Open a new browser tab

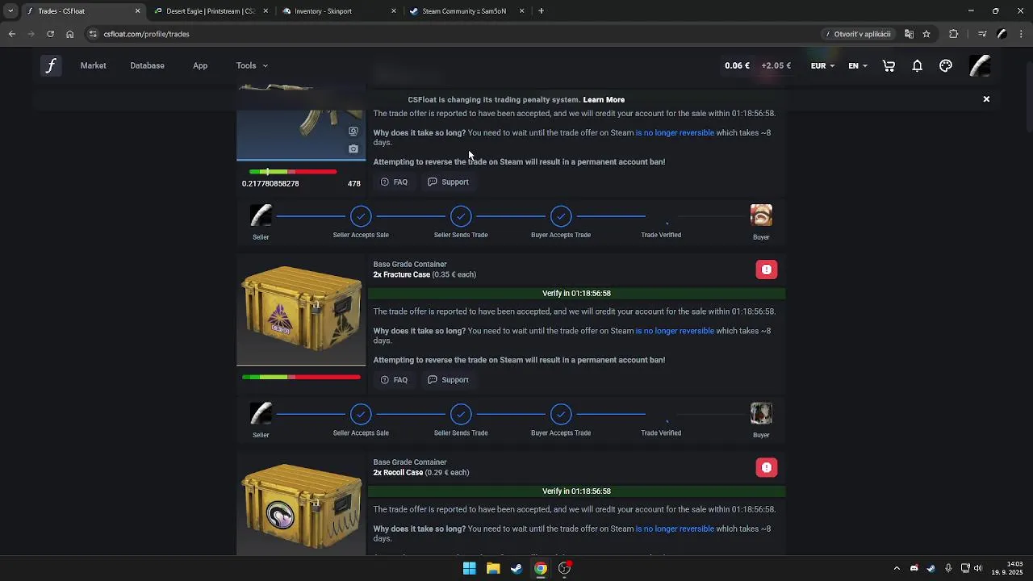541,11
